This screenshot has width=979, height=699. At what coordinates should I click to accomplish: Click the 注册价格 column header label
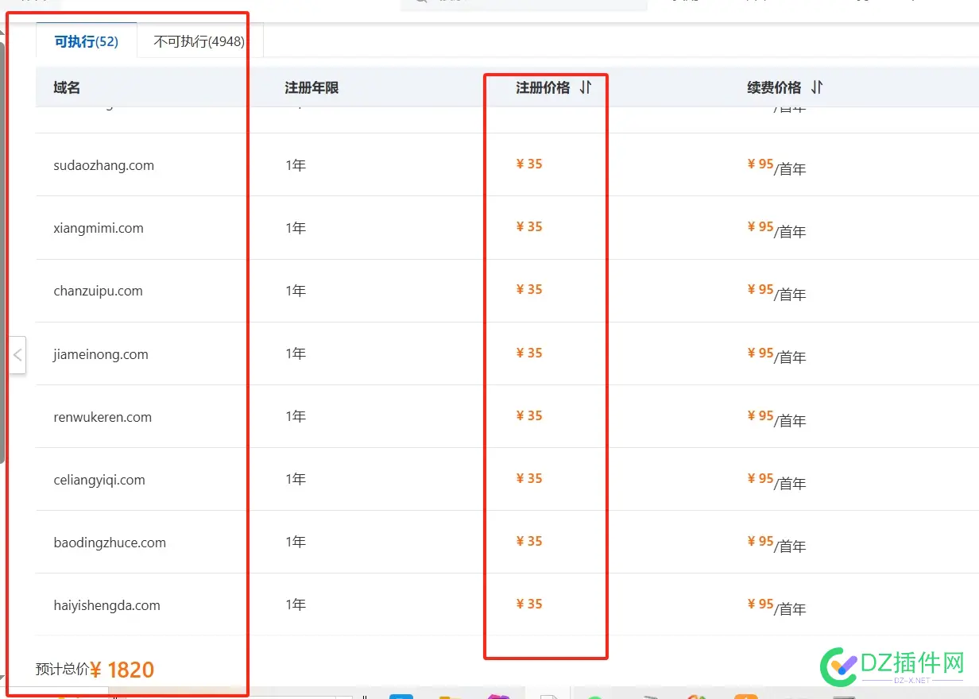pyautogui.click(x=543, y=87)
